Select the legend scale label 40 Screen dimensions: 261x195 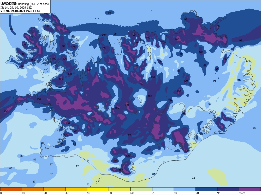point(88,193)
